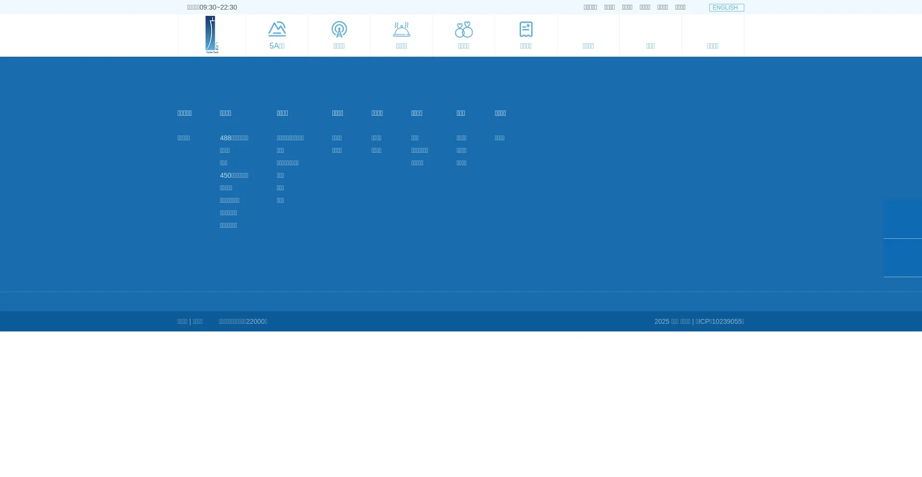Open the ticket receipt icon
Image resolution: width=922 pixels, height=477 pixels.
click(x=526, y=29)
